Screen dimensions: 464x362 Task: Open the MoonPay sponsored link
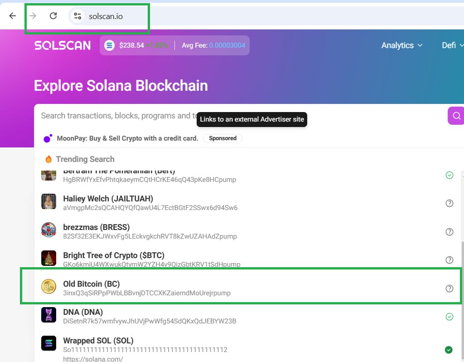click(x=127, y=138)
